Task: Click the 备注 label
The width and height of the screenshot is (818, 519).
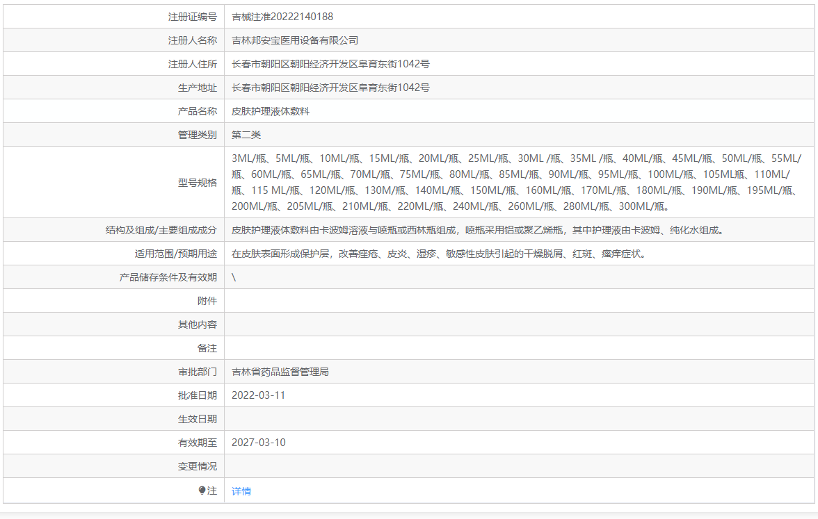Action: pos(207,348)
